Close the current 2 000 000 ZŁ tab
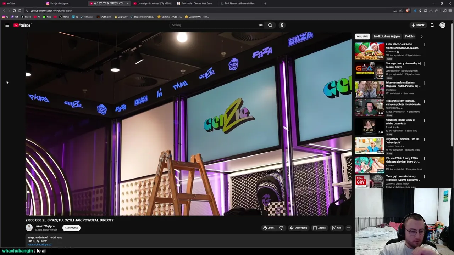This screenshot has height=255, width=454. [128, 4]
